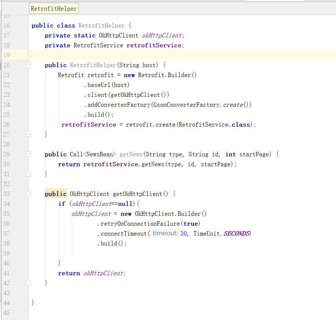Click '.build();' on line 25
Screen dimensions: 336x320
[x=99, y=114]
